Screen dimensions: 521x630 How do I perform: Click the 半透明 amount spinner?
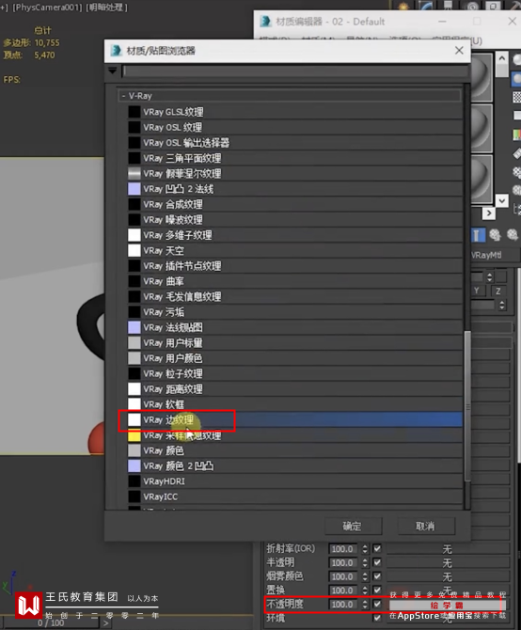365,562
